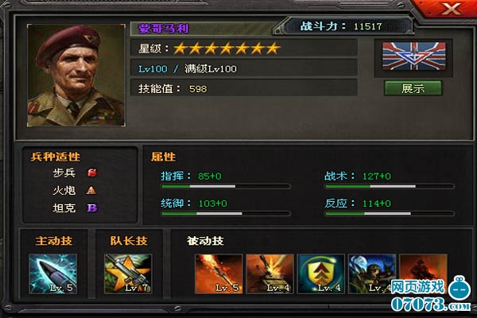Click the 蒙哥马利 general name
The height and width of the screenshot is (318, 477).
tap(164, 29)
